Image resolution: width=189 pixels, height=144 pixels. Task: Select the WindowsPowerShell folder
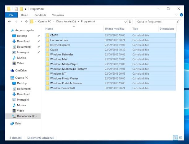tap(110, 88)
